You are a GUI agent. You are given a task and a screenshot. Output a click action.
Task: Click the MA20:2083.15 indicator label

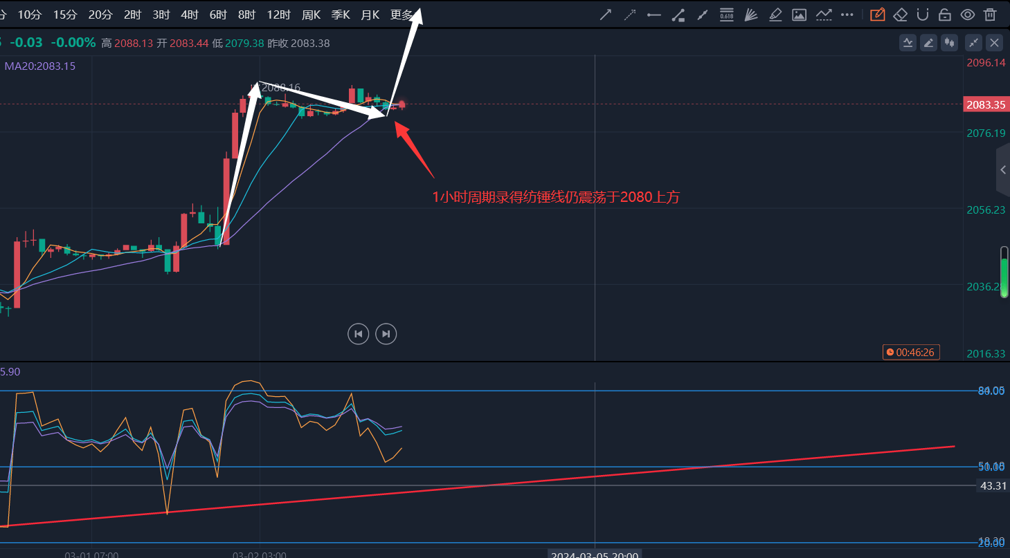[x=40, y=66]
